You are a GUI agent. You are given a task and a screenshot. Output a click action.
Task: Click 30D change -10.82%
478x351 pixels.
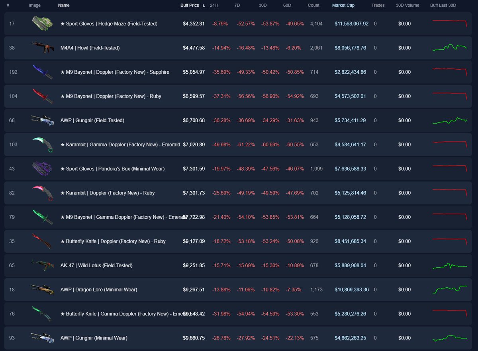270,290
